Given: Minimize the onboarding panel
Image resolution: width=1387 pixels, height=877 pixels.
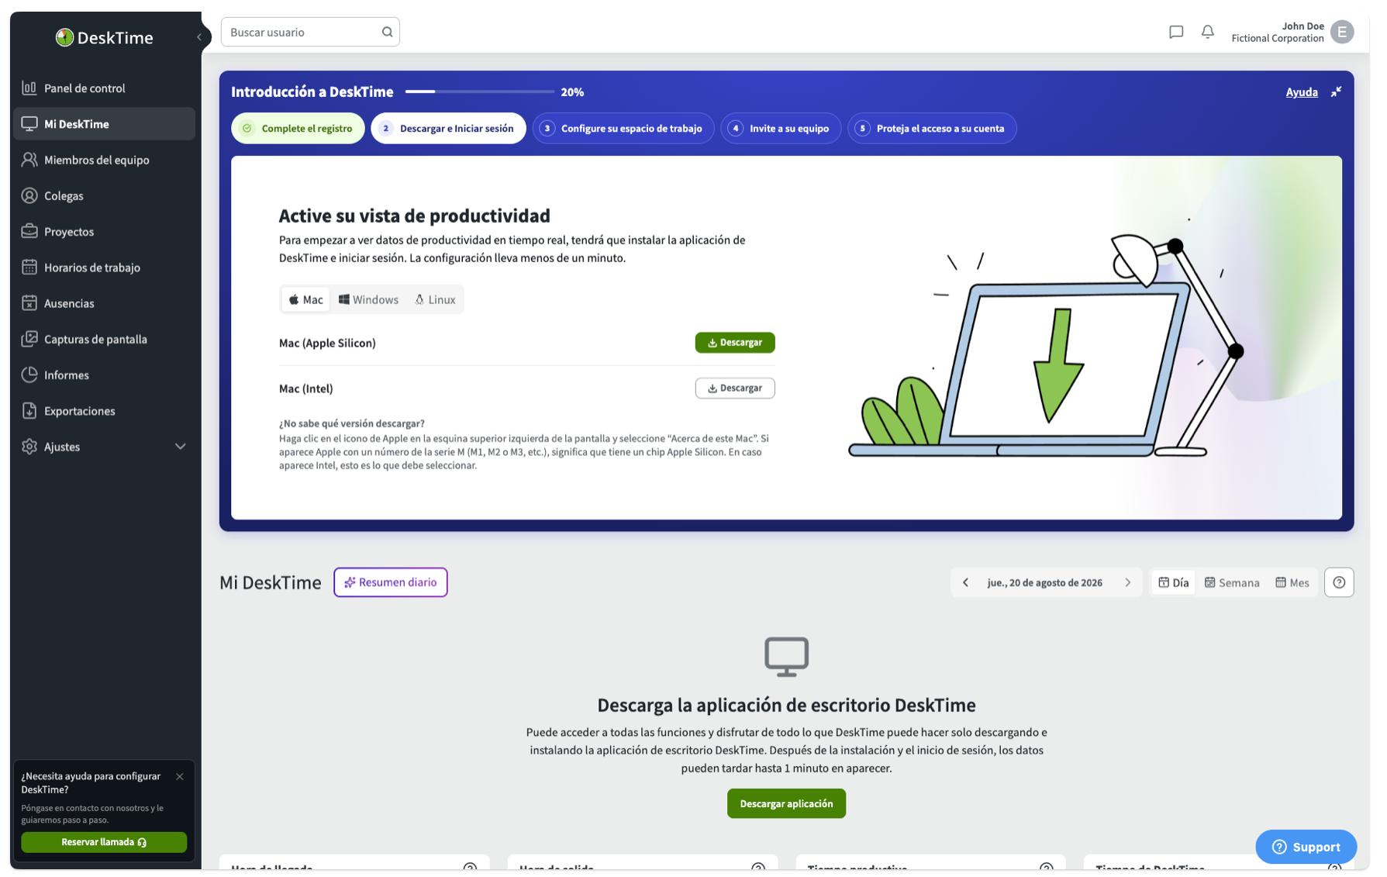Looking at the screenshot, I should point(1336,91).
